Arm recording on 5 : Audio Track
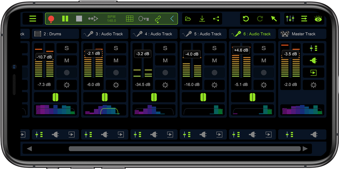 click(x=214, y=73)
